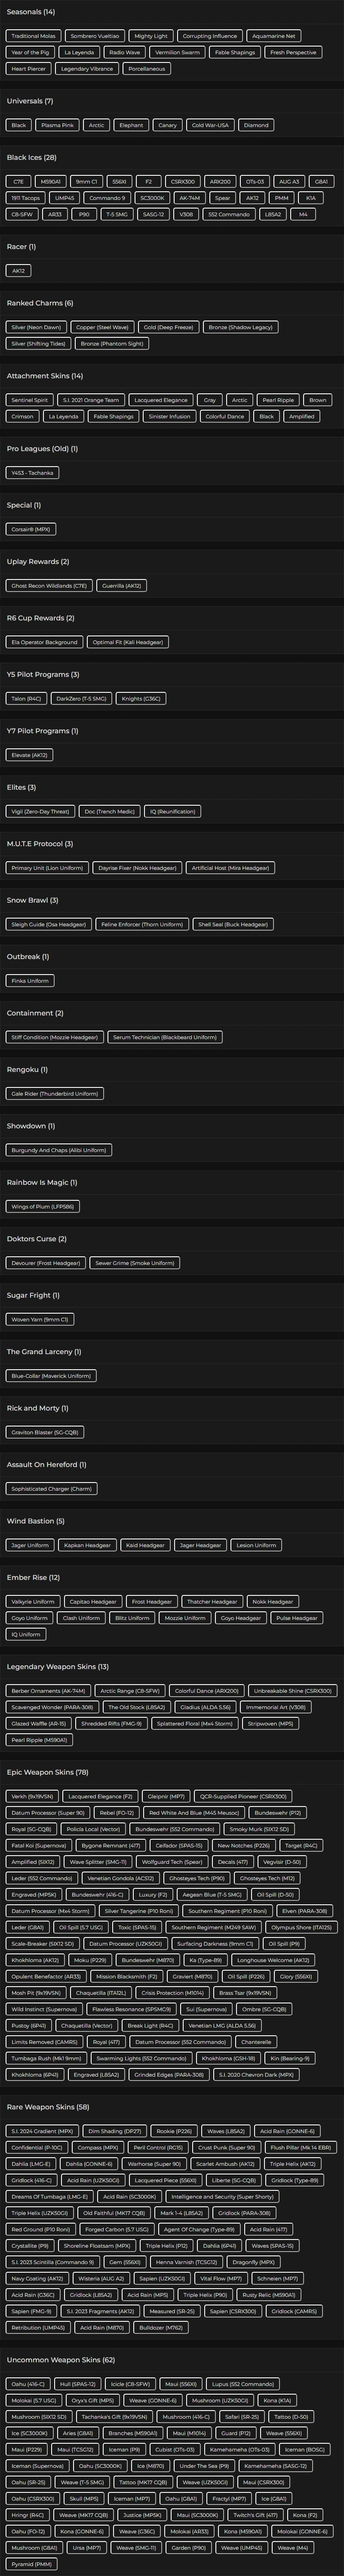Select the AK12 tag under Racer

coord(18,271)
